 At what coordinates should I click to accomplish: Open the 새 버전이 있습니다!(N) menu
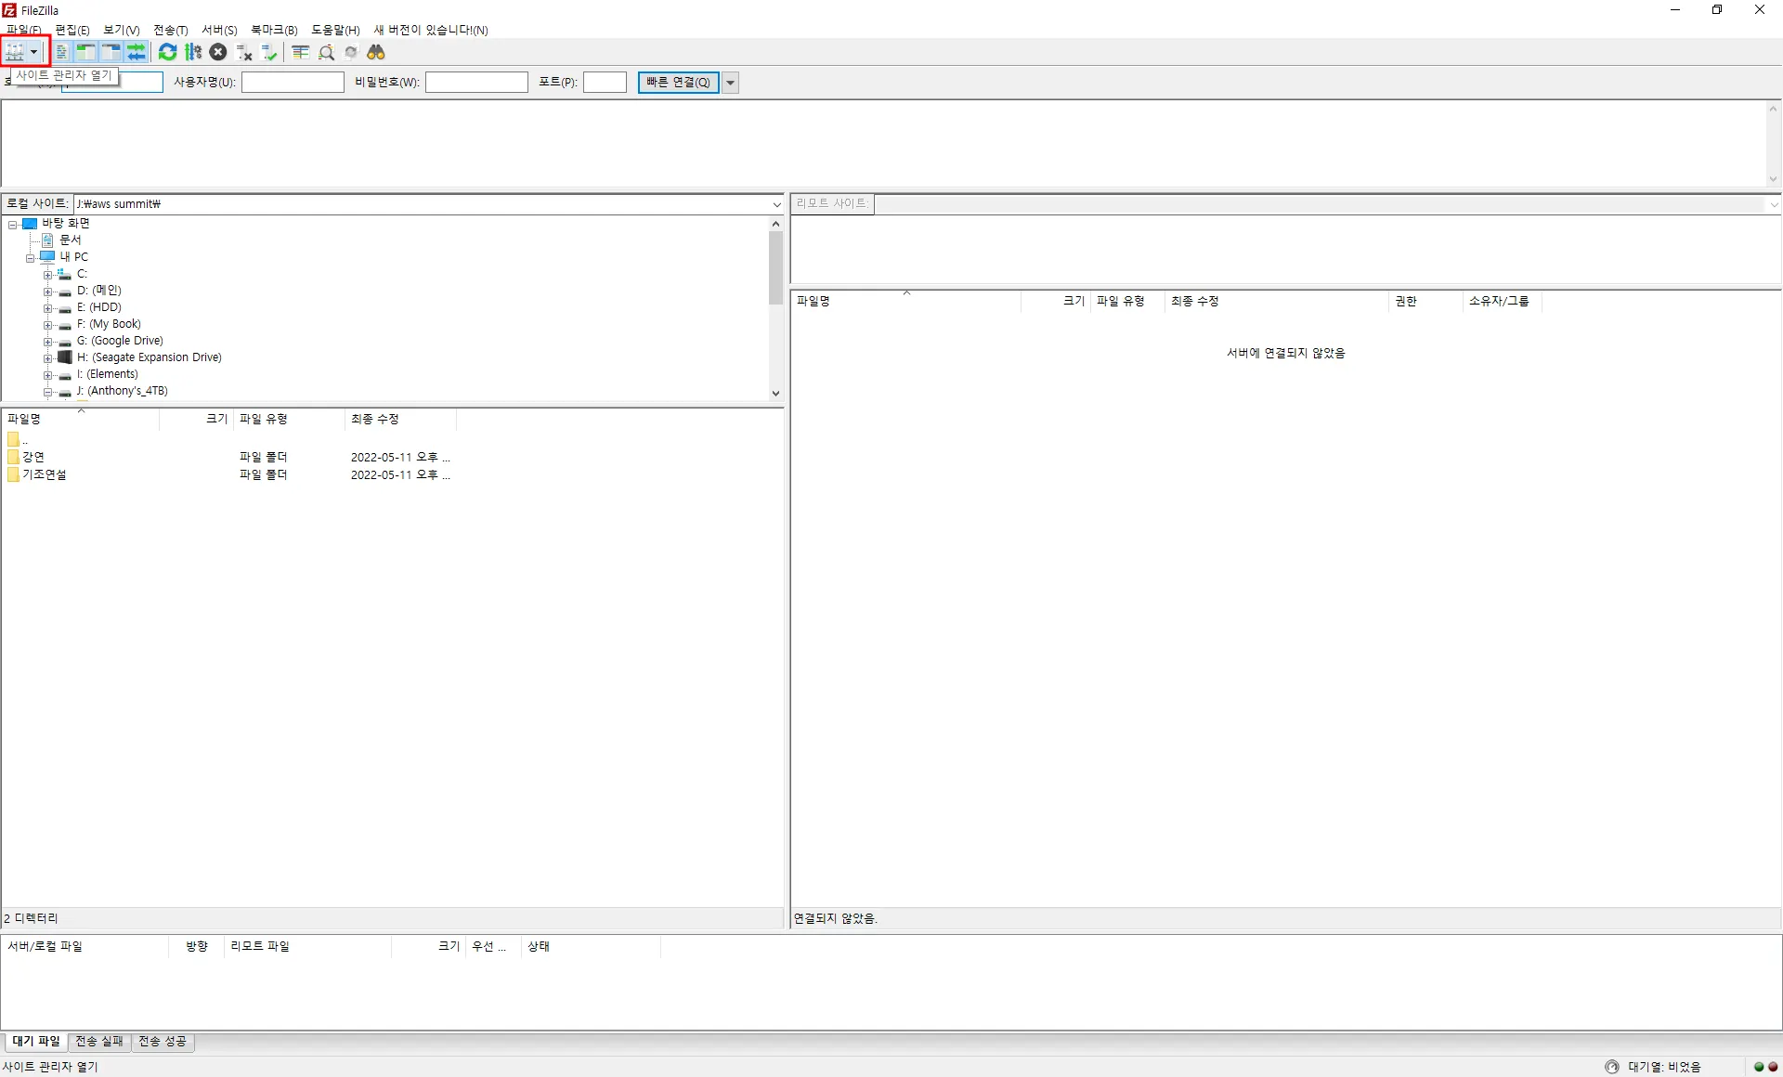431,30
